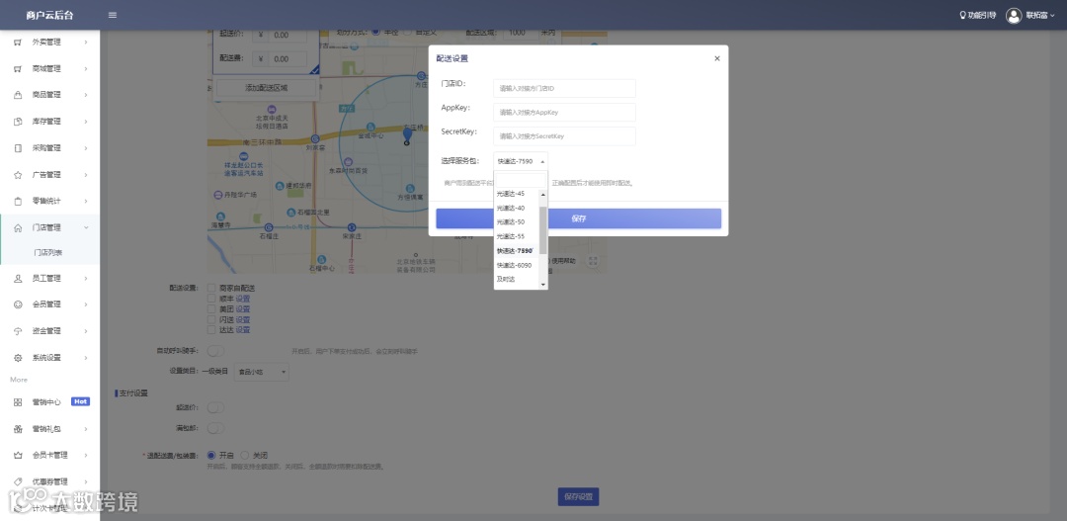1067x521 pixels.
Task: Open the 选择服务包 dropdown showing 快递达-7590
Action: pyautogui.click(x=521, y=161)
